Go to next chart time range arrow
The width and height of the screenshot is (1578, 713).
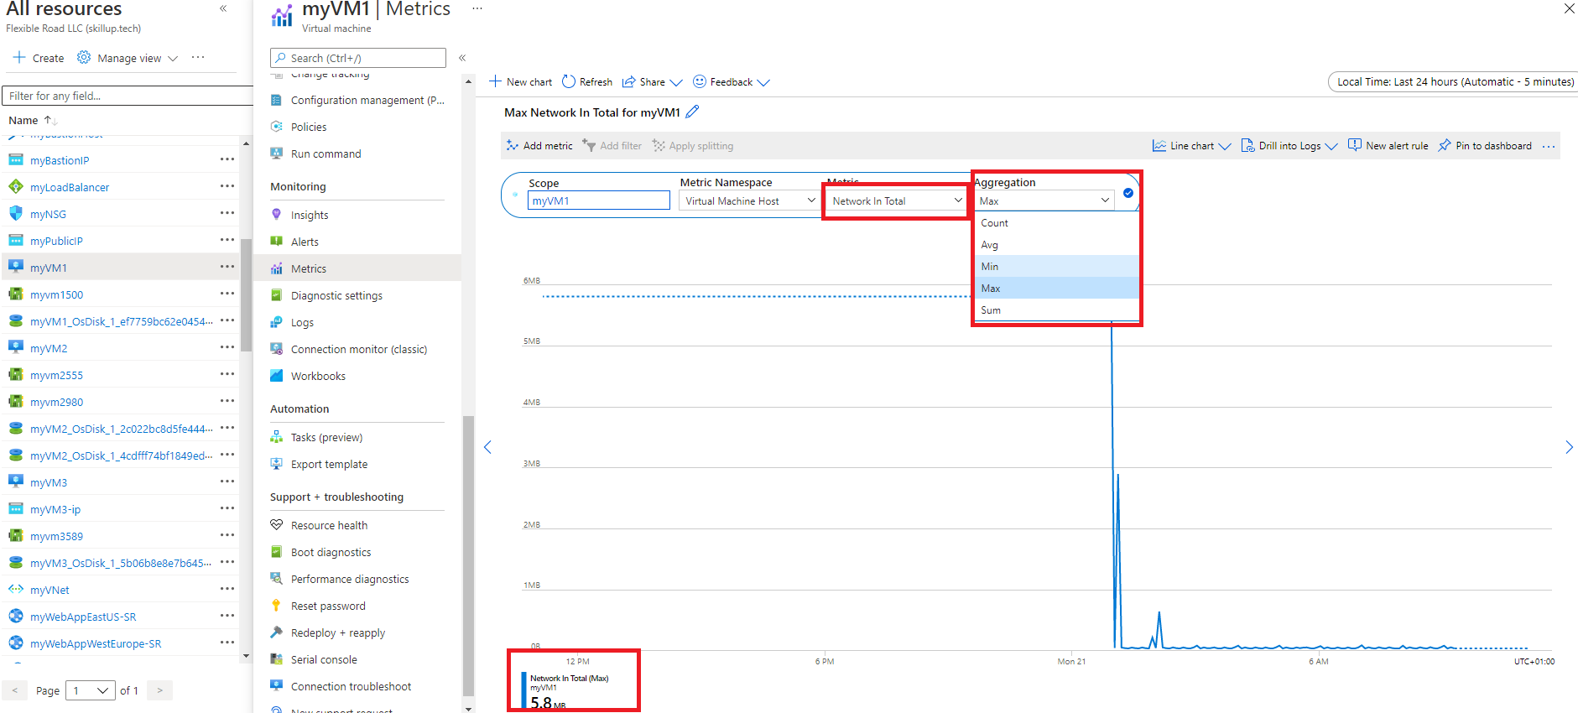click(x=1569, y=447)
